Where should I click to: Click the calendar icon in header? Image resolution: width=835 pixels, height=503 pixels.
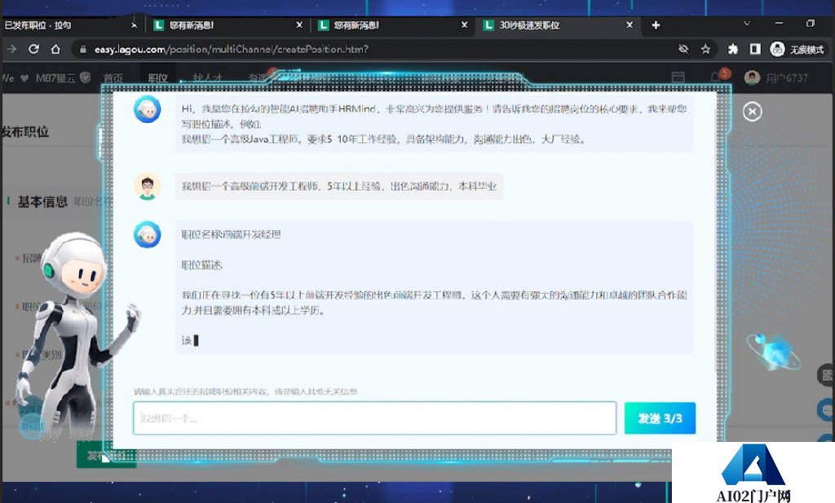678,77
